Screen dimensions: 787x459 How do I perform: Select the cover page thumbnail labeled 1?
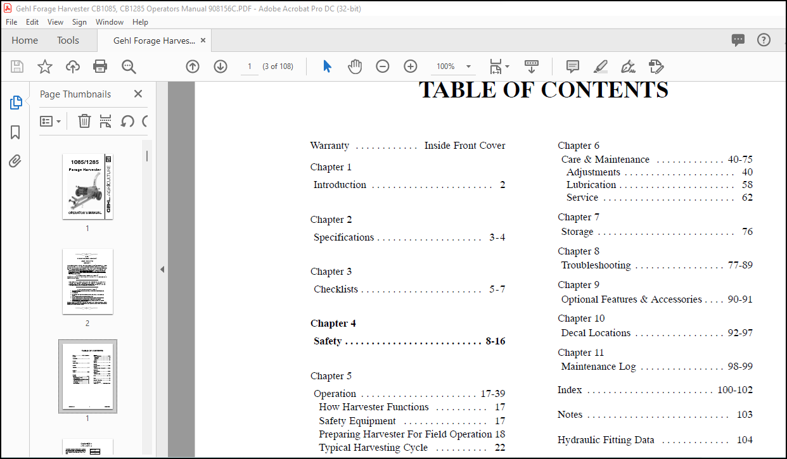pos(87,187)
